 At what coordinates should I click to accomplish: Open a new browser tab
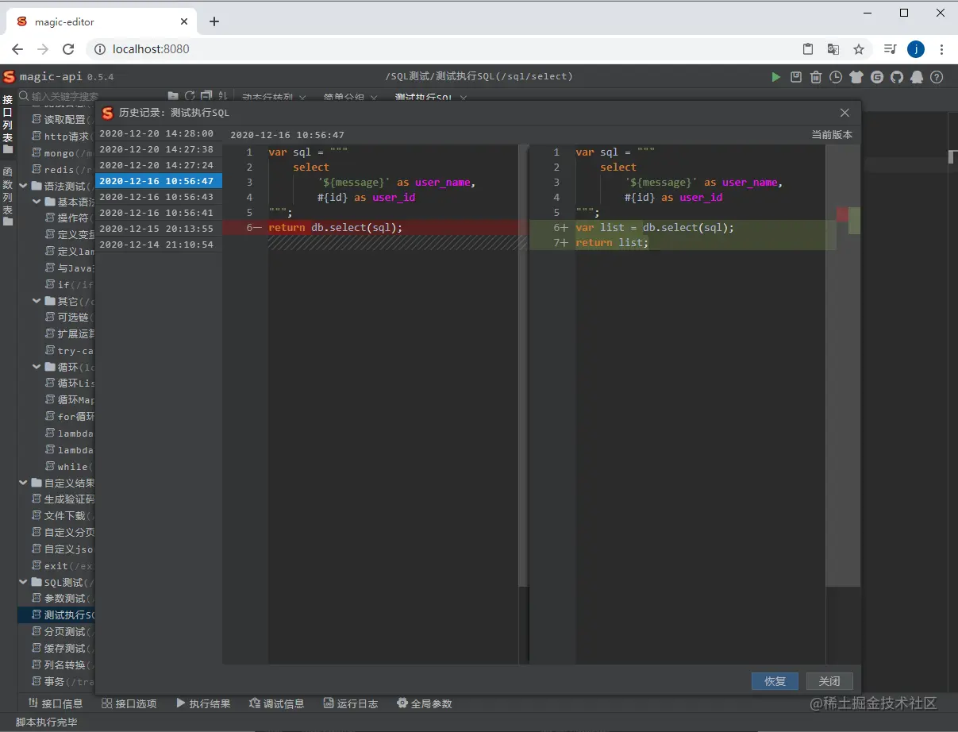214,21
